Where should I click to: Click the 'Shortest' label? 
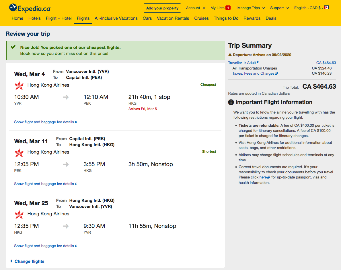(x=209, y=152)
